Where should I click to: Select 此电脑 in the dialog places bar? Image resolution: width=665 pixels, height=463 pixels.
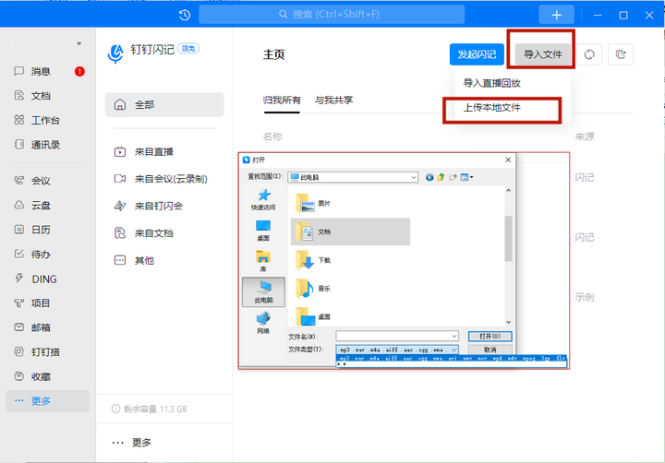pos(263,291)
